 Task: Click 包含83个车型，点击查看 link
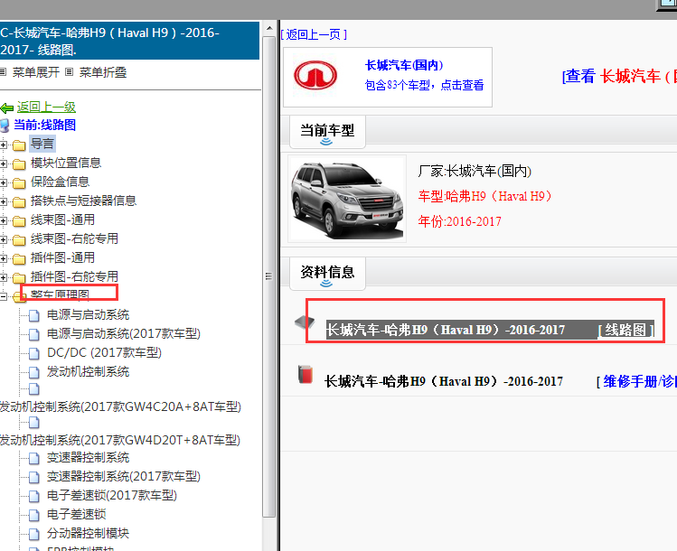pos(425,85)
